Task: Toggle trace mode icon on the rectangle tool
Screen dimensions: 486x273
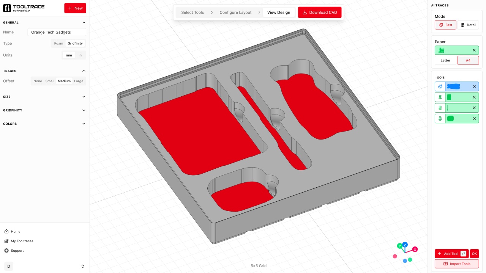Action: tap(440, 97)
